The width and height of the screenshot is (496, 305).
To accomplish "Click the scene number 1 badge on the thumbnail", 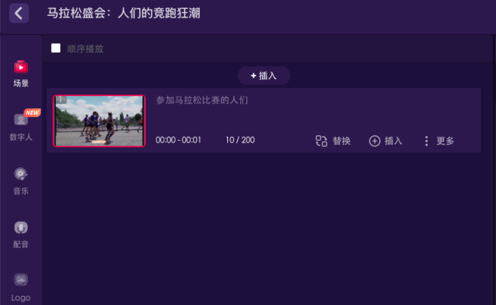I will [x=61, y=100].
